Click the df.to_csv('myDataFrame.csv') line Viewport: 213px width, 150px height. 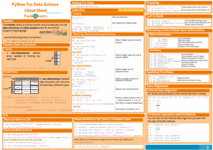[22, 127]
